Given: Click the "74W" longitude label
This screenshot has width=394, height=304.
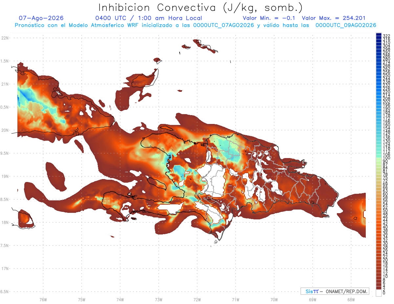Looking at the screenshot, I should coord(120,299).
